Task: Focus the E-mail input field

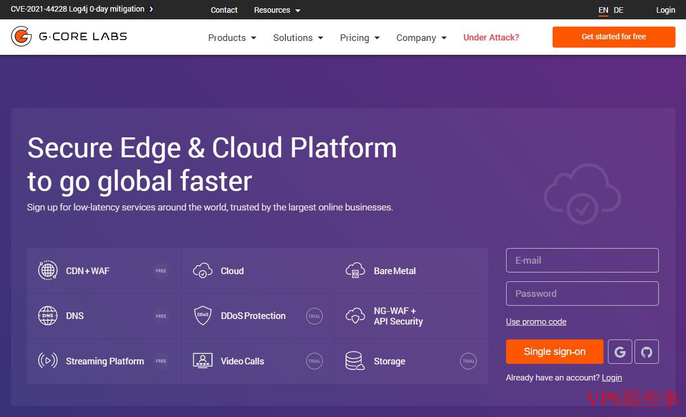Action: click(x=582, y=260)
